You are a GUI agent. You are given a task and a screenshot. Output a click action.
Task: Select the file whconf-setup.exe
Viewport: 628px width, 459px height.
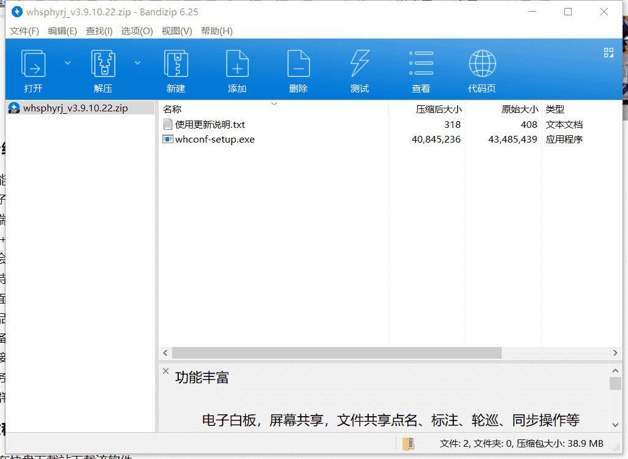(215, 140)
